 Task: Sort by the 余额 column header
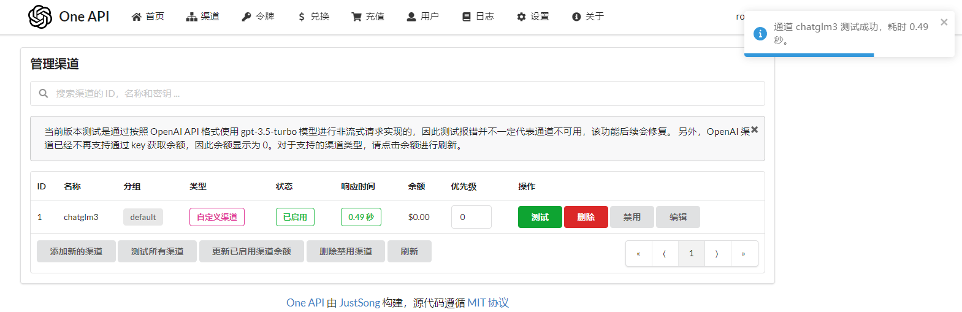(x=417, y=186)
